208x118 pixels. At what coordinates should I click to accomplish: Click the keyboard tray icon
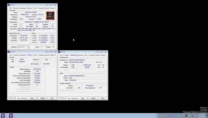pos(162,116)
